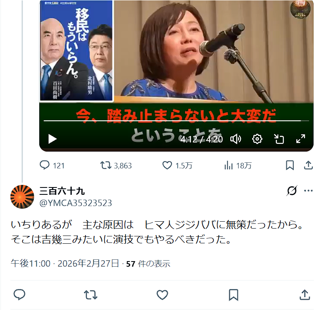Expand the video to fullscreen

tap(301, 139)
